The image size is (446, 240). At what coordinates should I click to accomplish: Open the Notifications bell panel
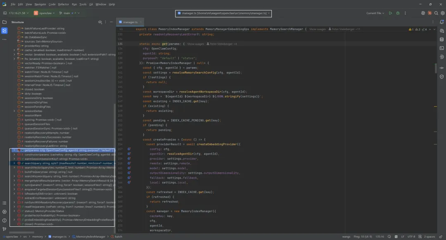(x=441, y=22)
